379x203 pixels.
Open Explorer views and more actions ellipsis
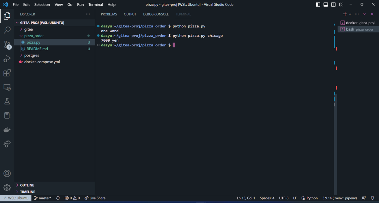(x=88, y=14)
